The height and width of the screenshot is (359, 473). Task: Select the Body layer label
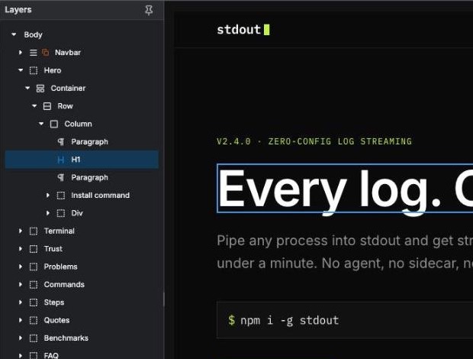click(x=33, y=35)
